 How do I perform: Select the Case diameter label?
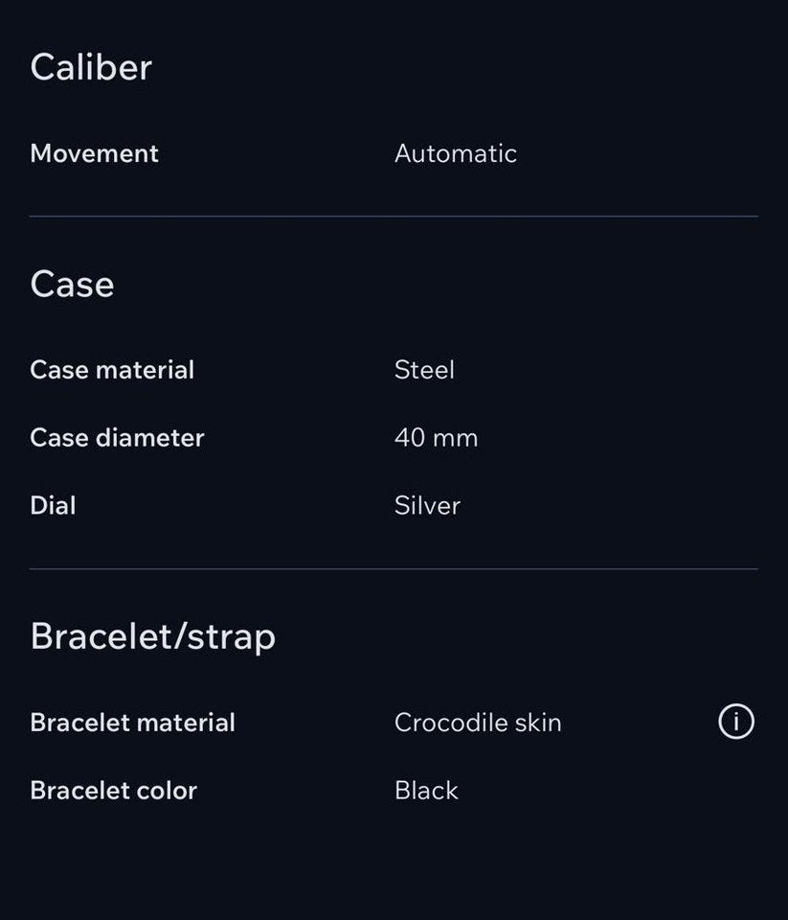pos(117,438)
